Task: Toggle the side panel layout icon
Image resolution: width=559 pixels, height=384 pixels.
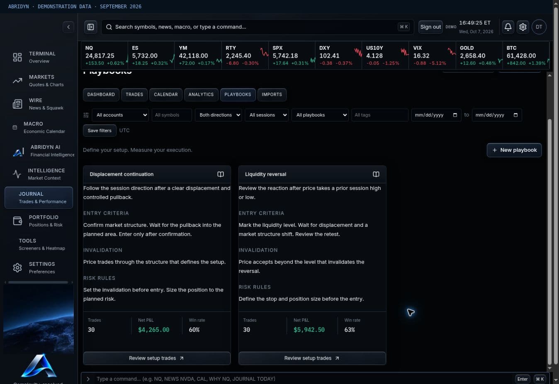Action: coord(90,27)
